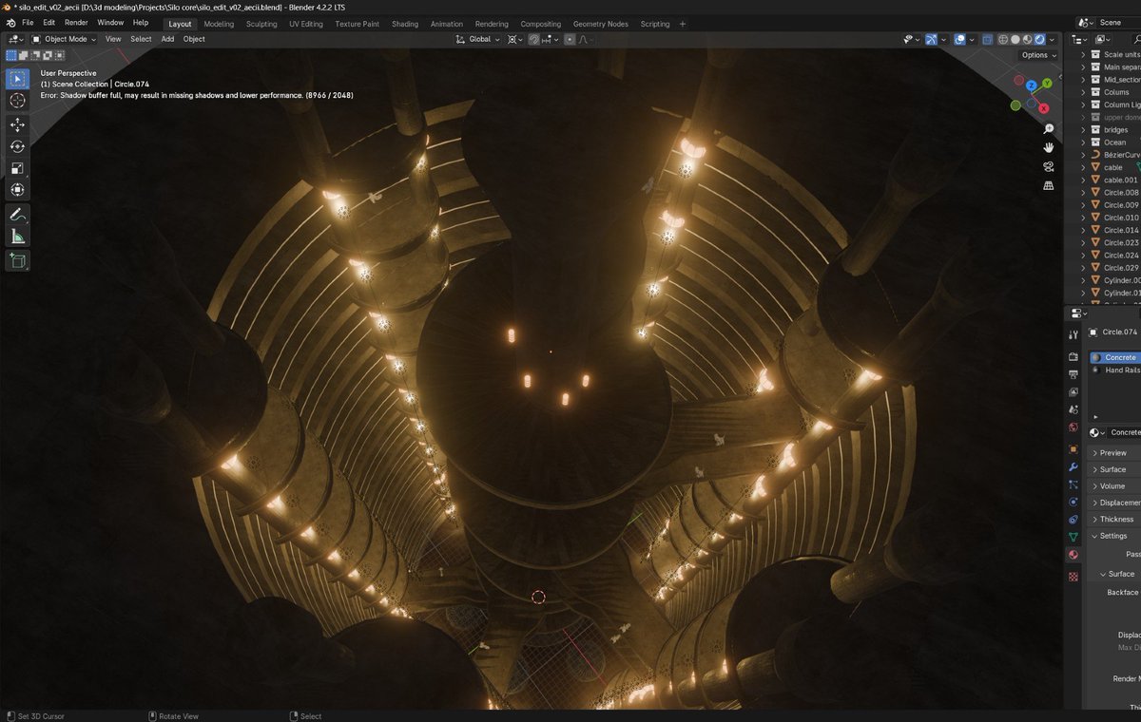Switch to Material Preview shading
The height and width of the screenshot is (722, 1141).
click(1027, 39)
